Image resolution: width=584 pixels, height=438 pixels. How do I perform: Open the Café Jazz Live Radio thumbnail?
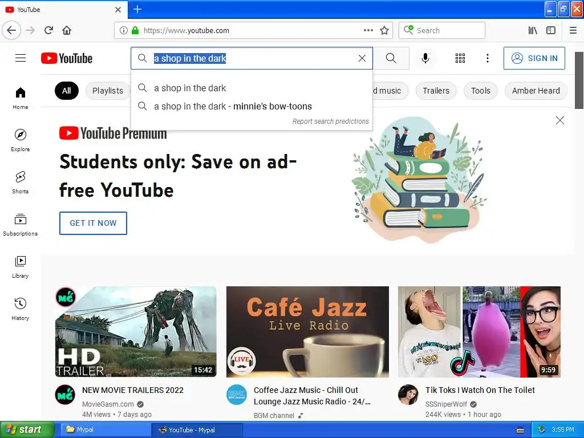307,332
